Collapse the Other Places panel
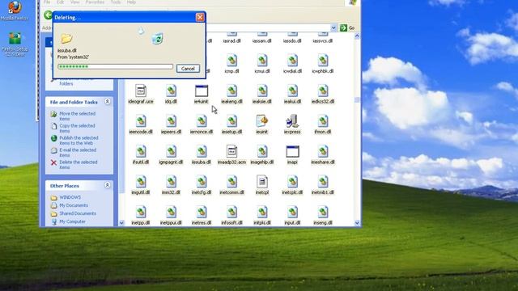This screenshot has width=518, height=291. 108,185
